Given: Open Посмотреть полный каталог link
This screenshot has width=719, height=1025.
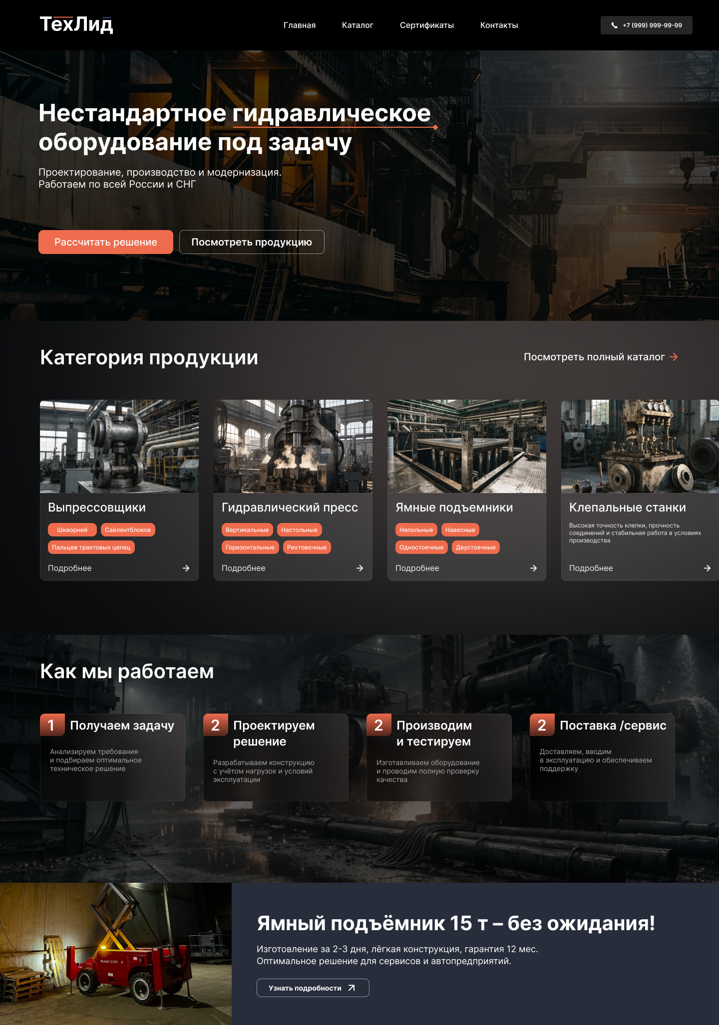Looking at the screenshot, I should pyautogui.click(x=594, y=357).
